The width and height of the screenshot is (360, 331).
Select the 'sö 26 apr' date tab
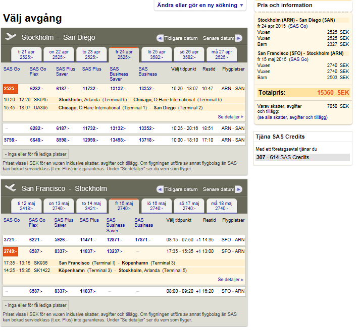189,54
